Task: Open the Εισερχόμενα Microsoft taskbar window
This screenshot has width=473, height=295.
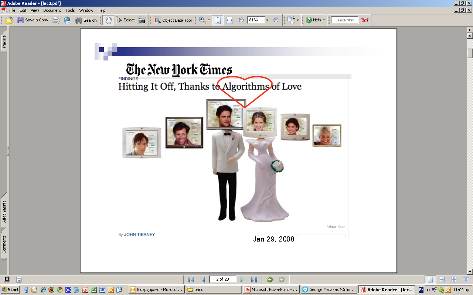Action: coord(157,289)
